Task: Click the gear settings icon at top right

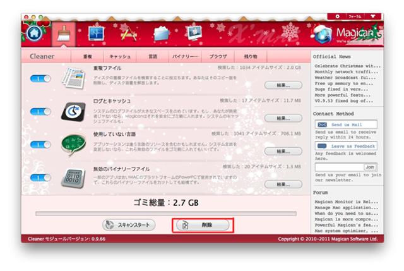Action: (x=338, y=16)
